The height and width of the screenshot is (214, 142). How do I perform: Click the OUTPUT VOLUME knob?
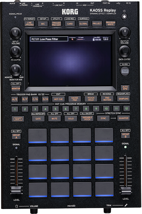click(124, 33)
